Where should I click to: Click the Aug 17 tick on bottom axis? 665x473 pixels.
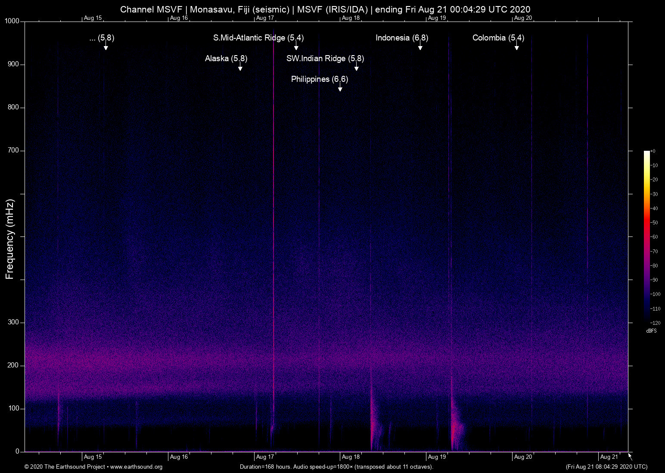(265, 457)
